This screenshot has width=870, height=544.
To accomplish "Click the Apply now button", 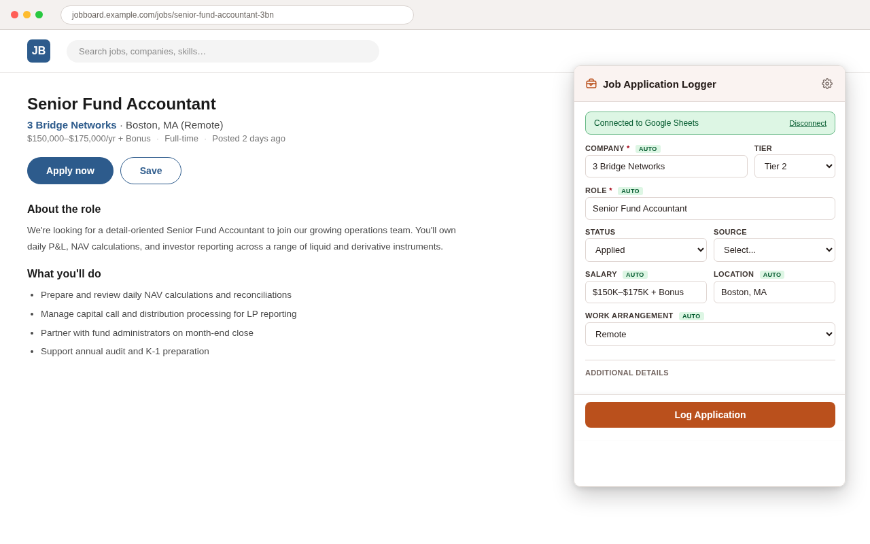I will (70, 171).
